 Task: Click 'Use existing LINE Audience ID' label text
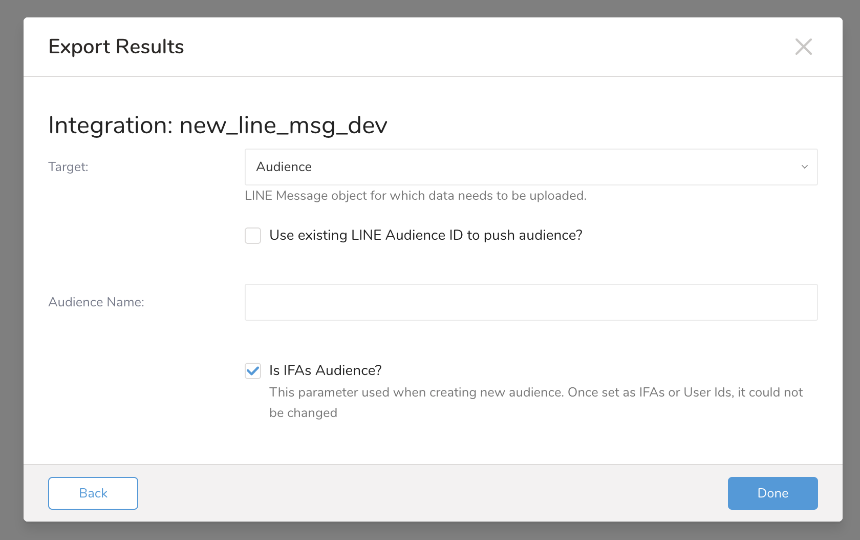point(425,235)
